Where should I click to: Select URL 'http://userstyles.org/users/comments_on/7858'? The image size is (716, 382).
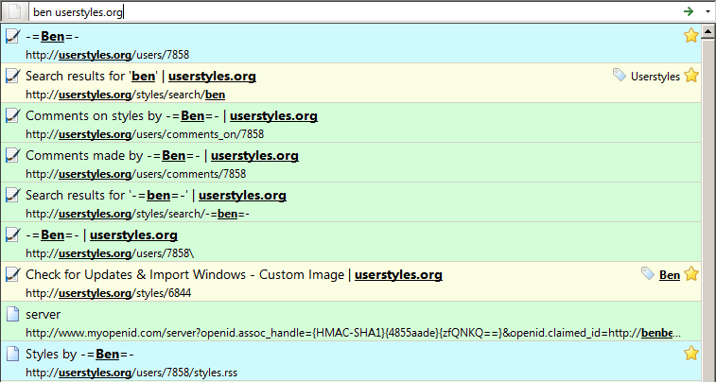[x=145, y=134]
